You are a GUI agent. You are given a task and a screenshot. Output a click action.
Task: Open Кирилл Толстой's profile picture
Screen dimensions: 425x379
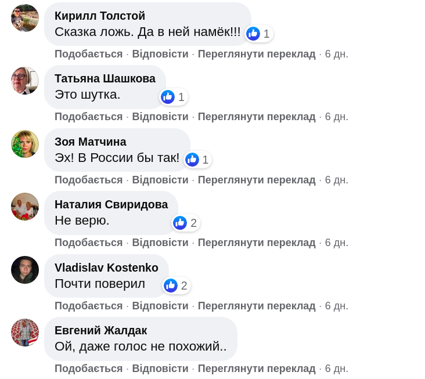25,18
